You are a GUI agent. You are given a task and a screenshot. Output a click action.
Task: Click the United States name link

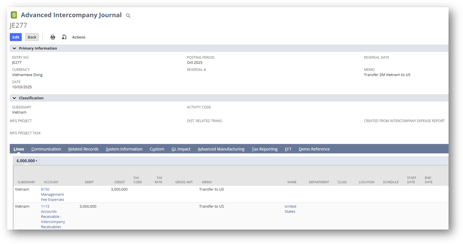click(x=290, y=209)
